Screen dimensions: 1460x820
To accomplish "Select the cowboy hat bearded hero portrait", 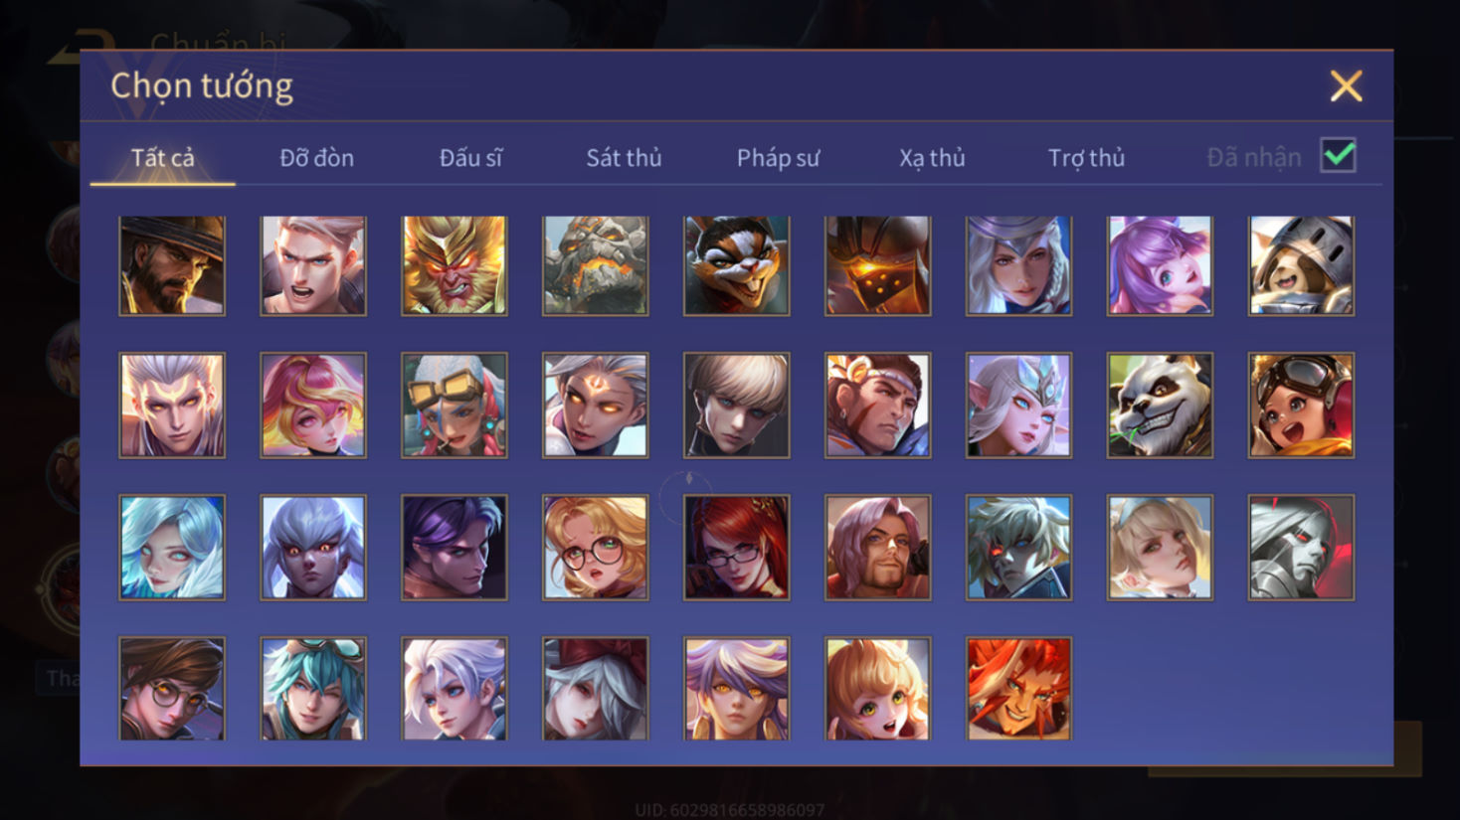I will coord(172,265).
